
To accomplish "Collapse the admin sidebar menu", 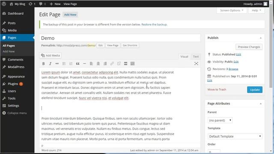I will [15, 113].
